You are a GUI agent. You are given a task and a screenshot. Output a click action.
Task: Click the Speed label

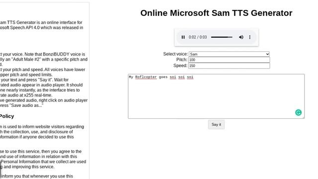tap(180, 66)
